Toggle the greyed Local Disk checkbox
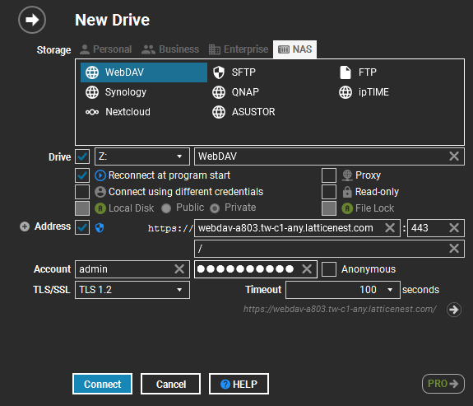Viewport: 473px width, 406px height. point(82,208)
